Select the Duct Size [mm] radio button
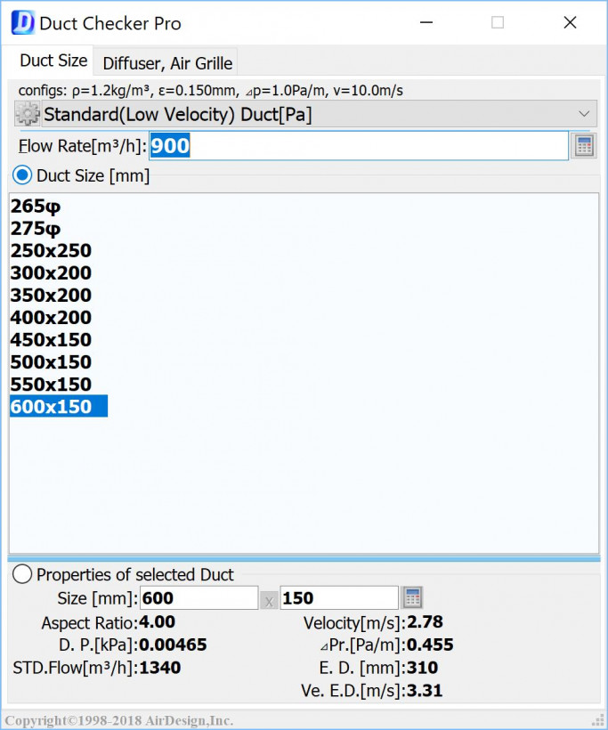This screenshot has width=608, height=730. [x=22, y=175]
